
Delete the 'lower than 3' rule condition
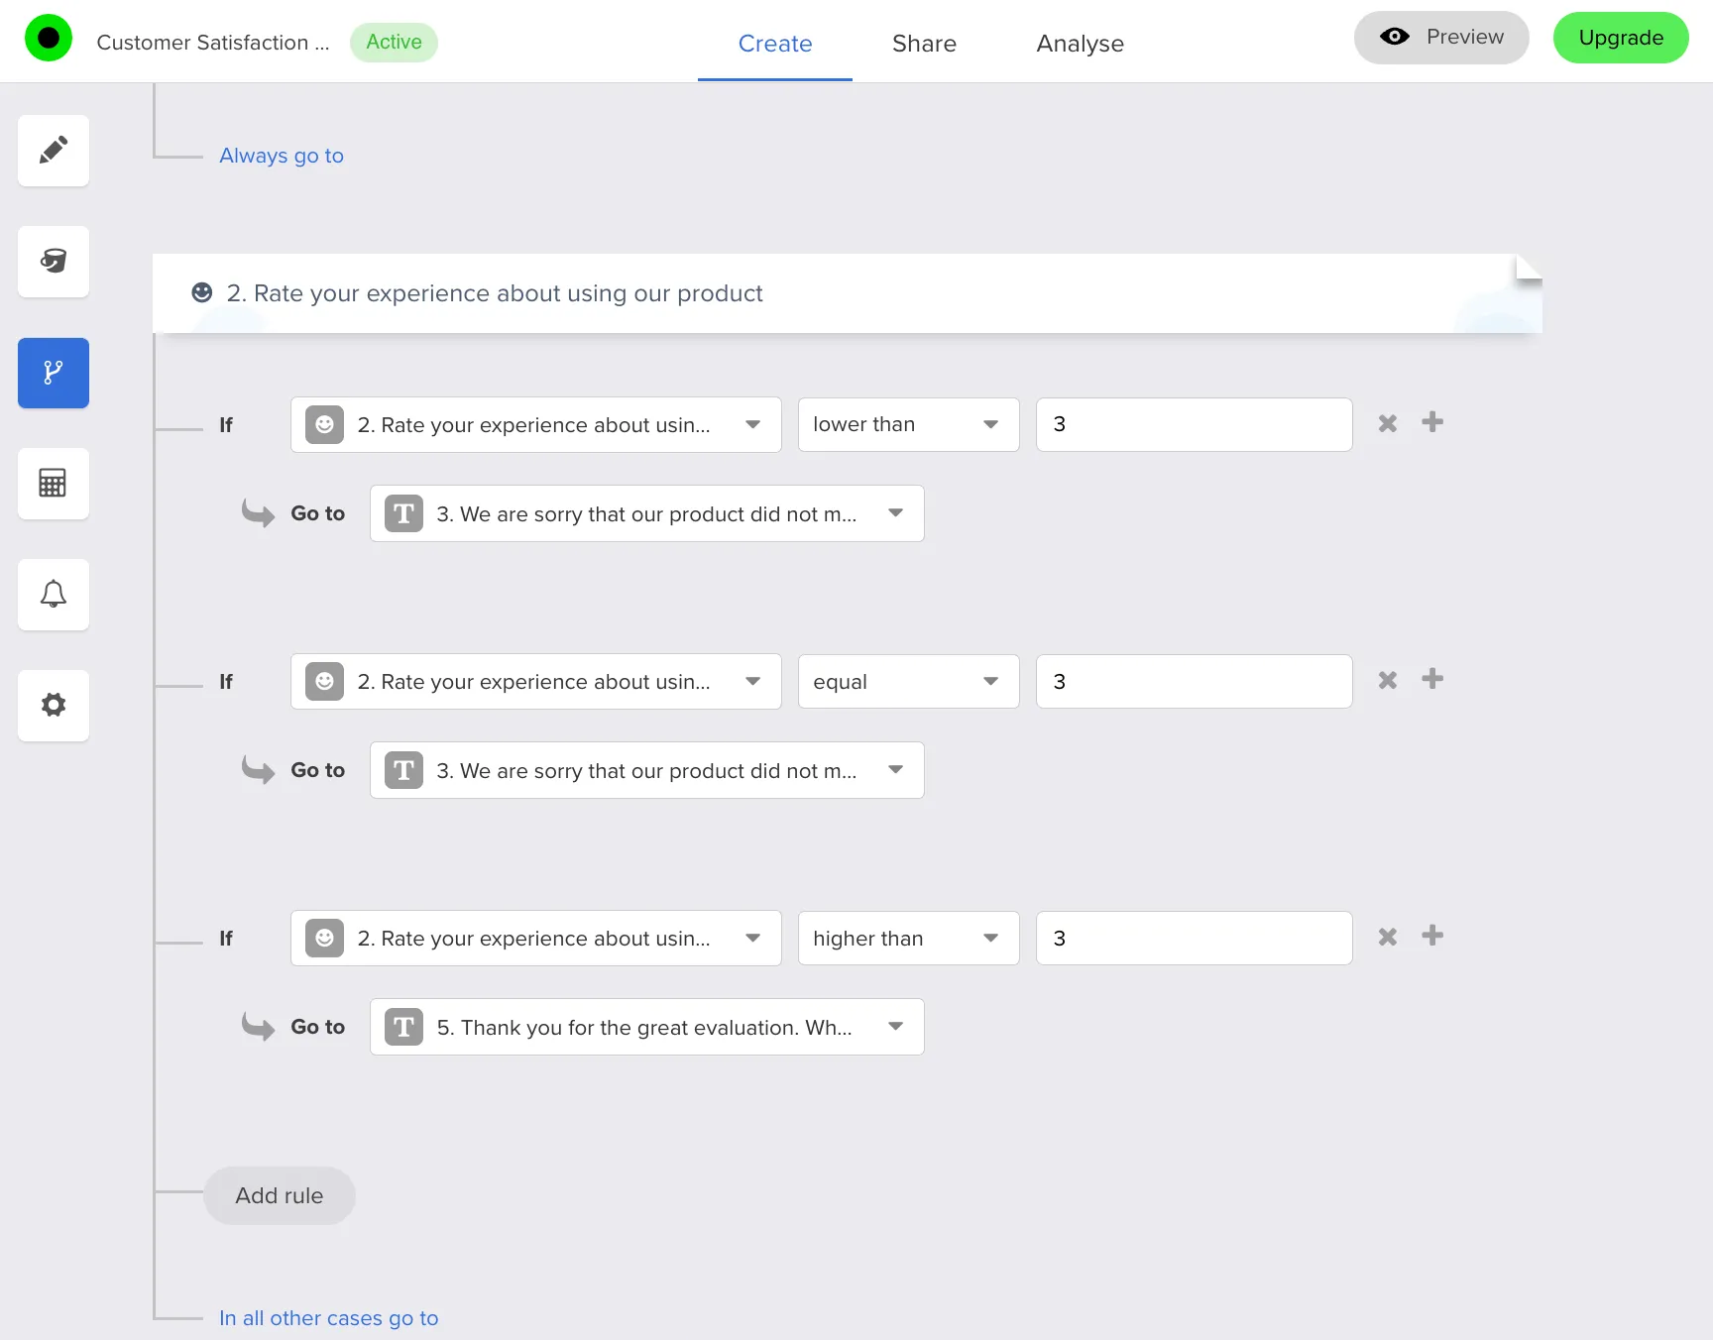[1387, 424]
